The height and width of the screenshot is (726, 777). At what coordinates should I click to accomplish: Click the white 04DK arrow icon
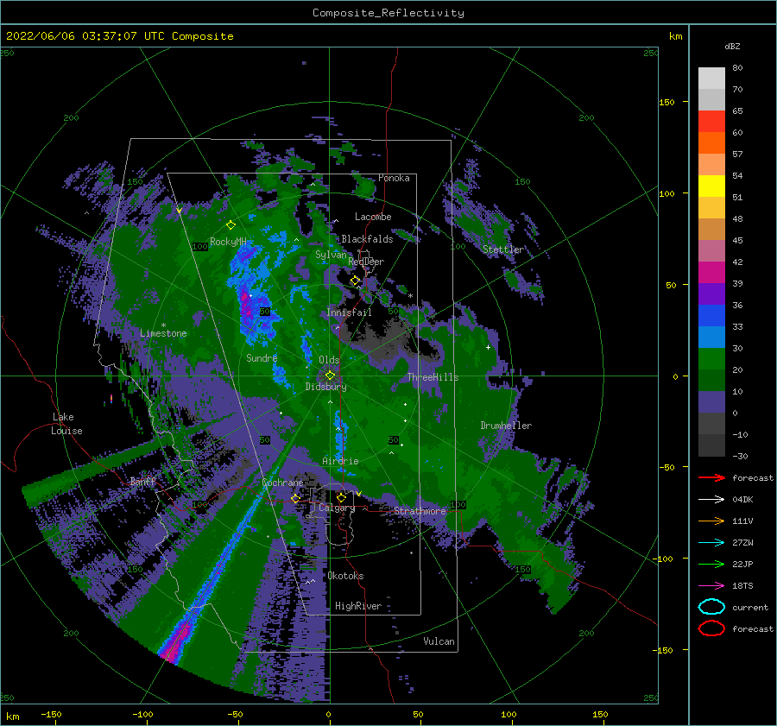(711, 500)
